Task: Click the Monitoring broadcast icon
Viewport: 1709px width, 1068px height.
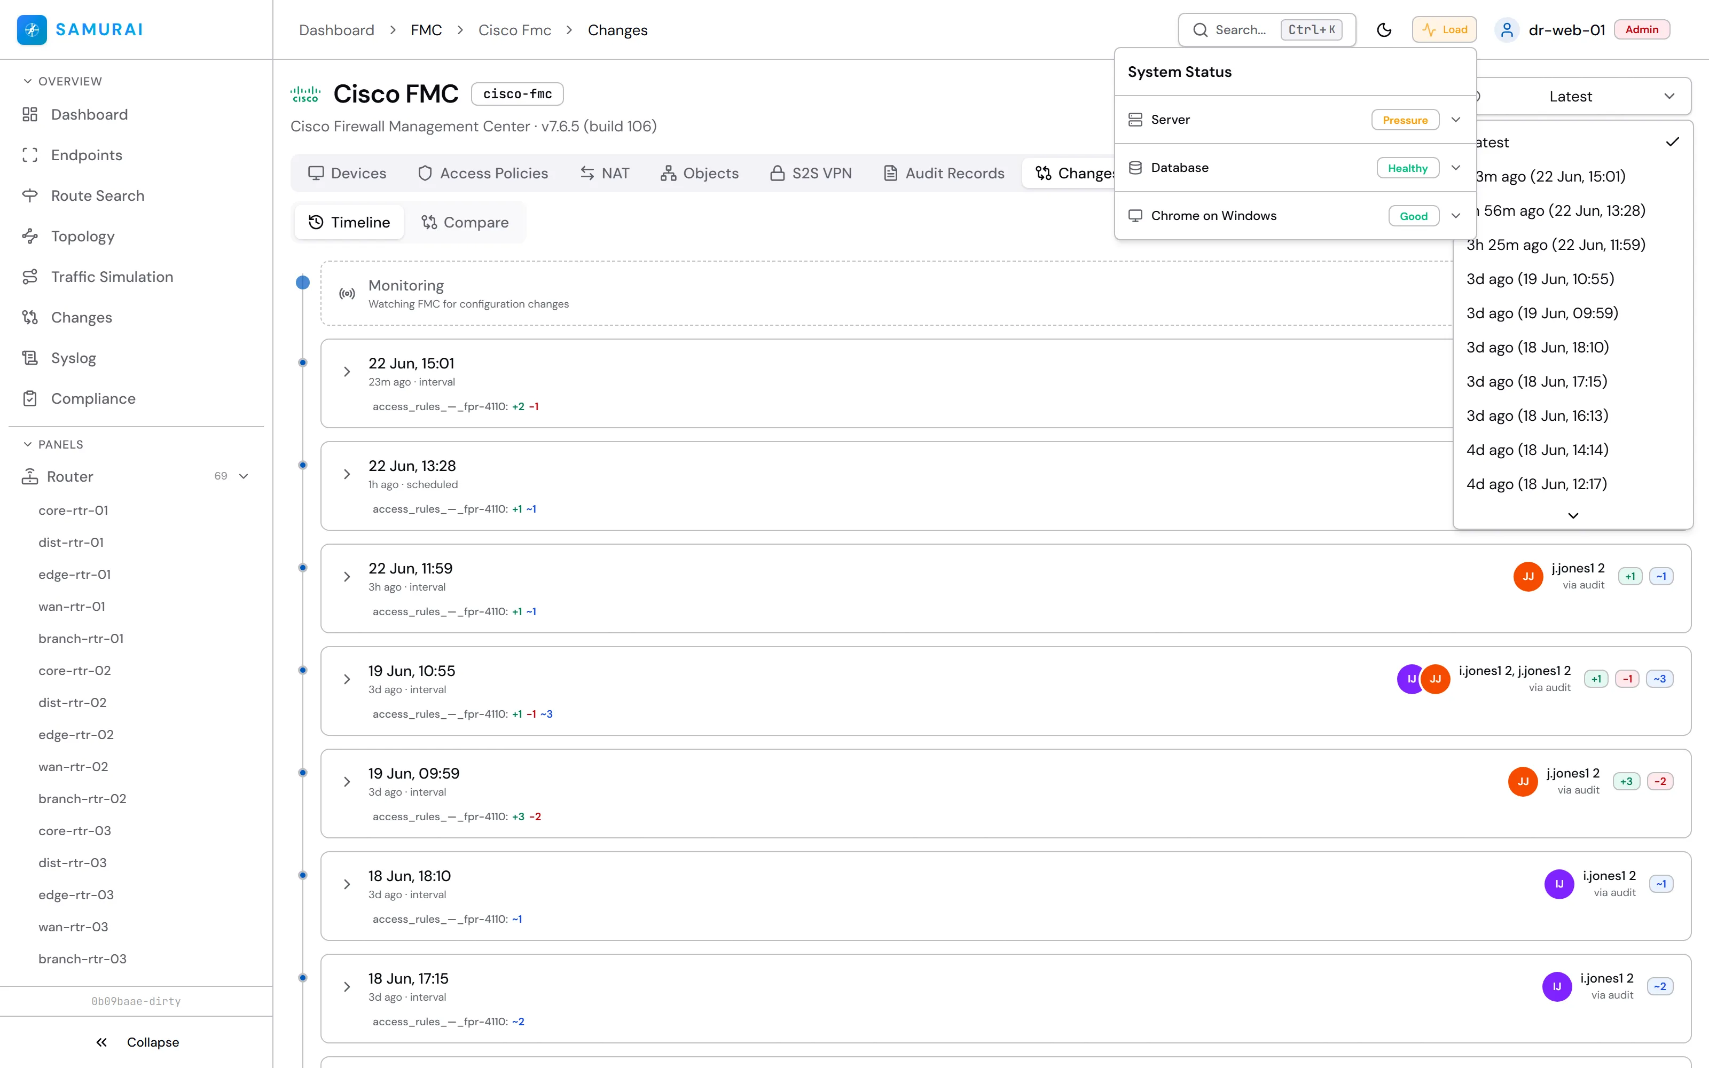Action: point(347,294)
